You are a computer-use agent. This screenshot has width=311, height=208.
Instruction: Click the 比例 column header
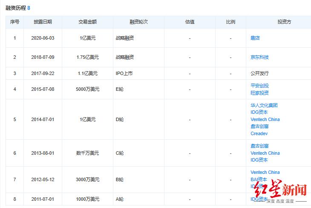[x=230, y=22]
